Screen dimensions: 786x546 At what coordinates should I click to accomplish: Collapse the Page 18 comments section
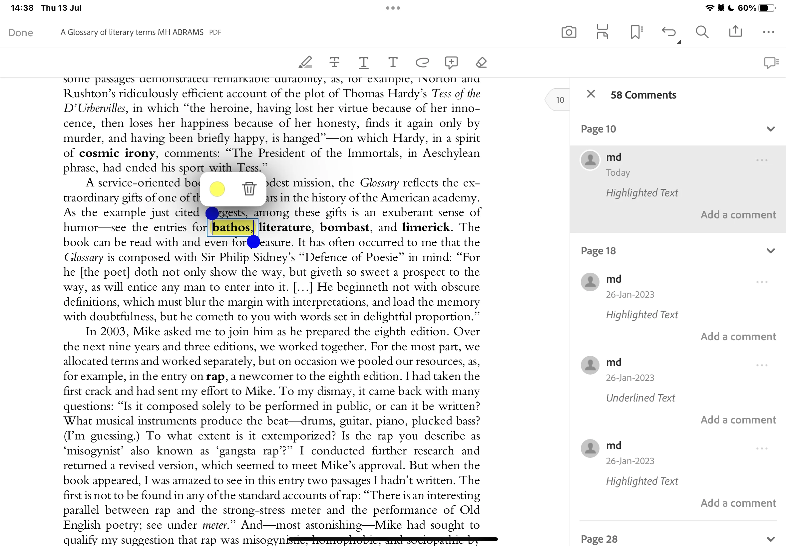pos(770,251)
